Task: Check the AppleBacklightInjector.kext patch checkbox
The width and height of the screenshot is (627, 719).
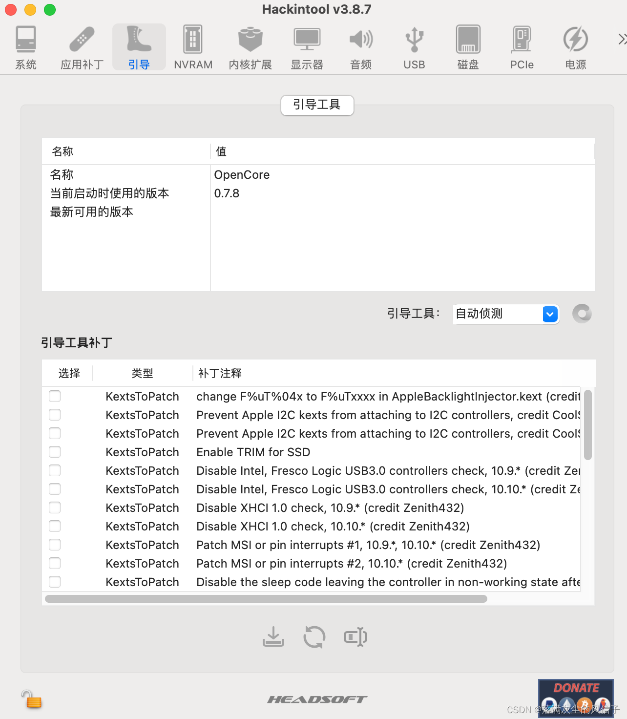Action: pyautogui.click(x=55, y=396)
